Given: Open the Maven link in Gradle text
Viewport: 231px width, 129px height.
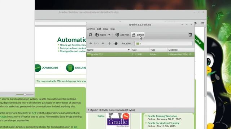Looking at the screenshot, I should tap(3, 117).
